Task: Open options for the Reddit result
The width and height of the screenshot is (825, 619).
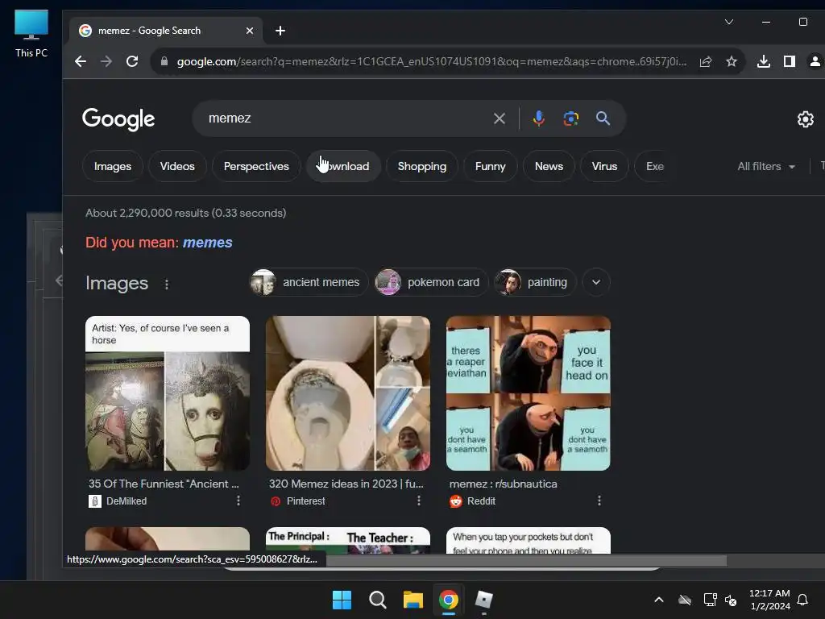Action: point(599,501)
